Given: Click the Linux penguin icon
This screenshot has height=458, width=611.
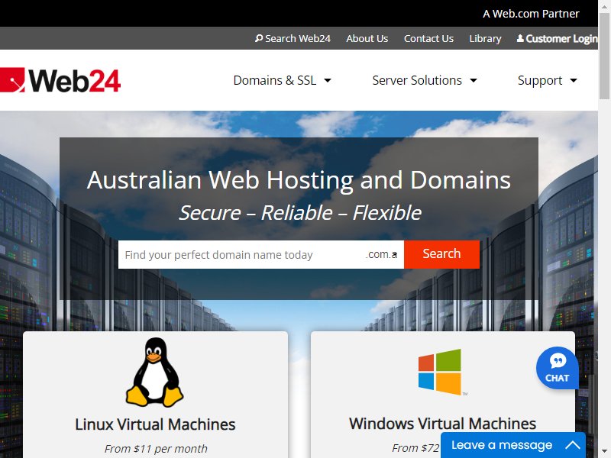Looking at the screenshot, I should click(155, 372).
